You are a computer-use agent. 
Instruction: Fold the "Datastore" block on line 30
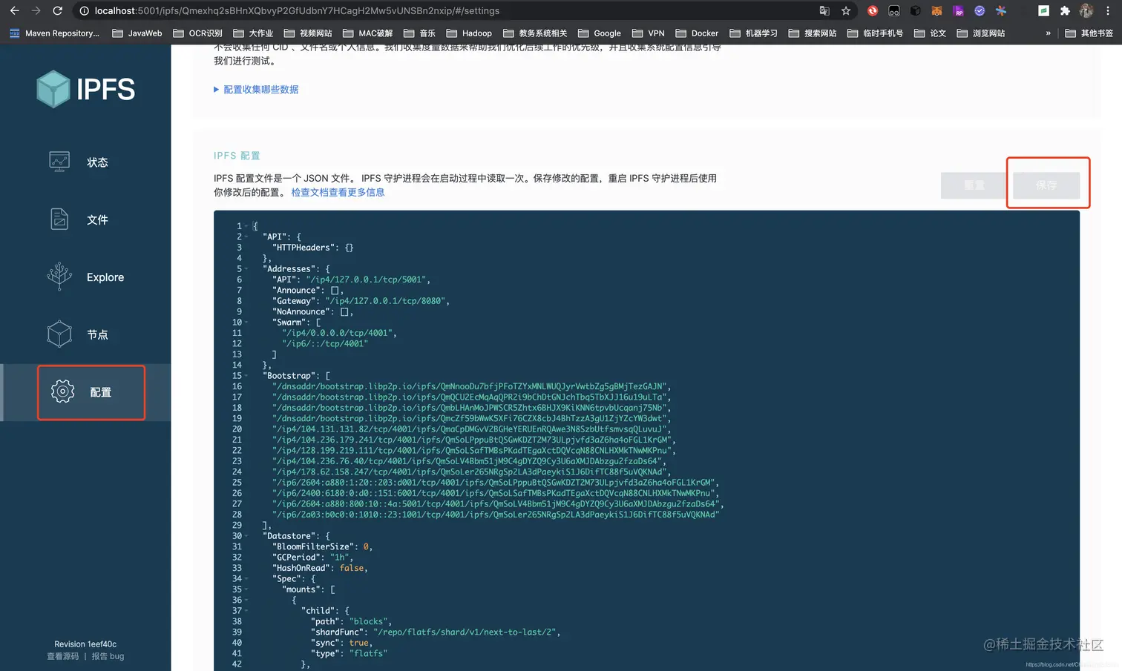(246, 535)
